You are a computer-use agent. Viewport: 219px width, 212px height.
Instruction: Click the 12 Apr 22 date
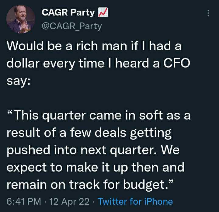click(69, 201)
